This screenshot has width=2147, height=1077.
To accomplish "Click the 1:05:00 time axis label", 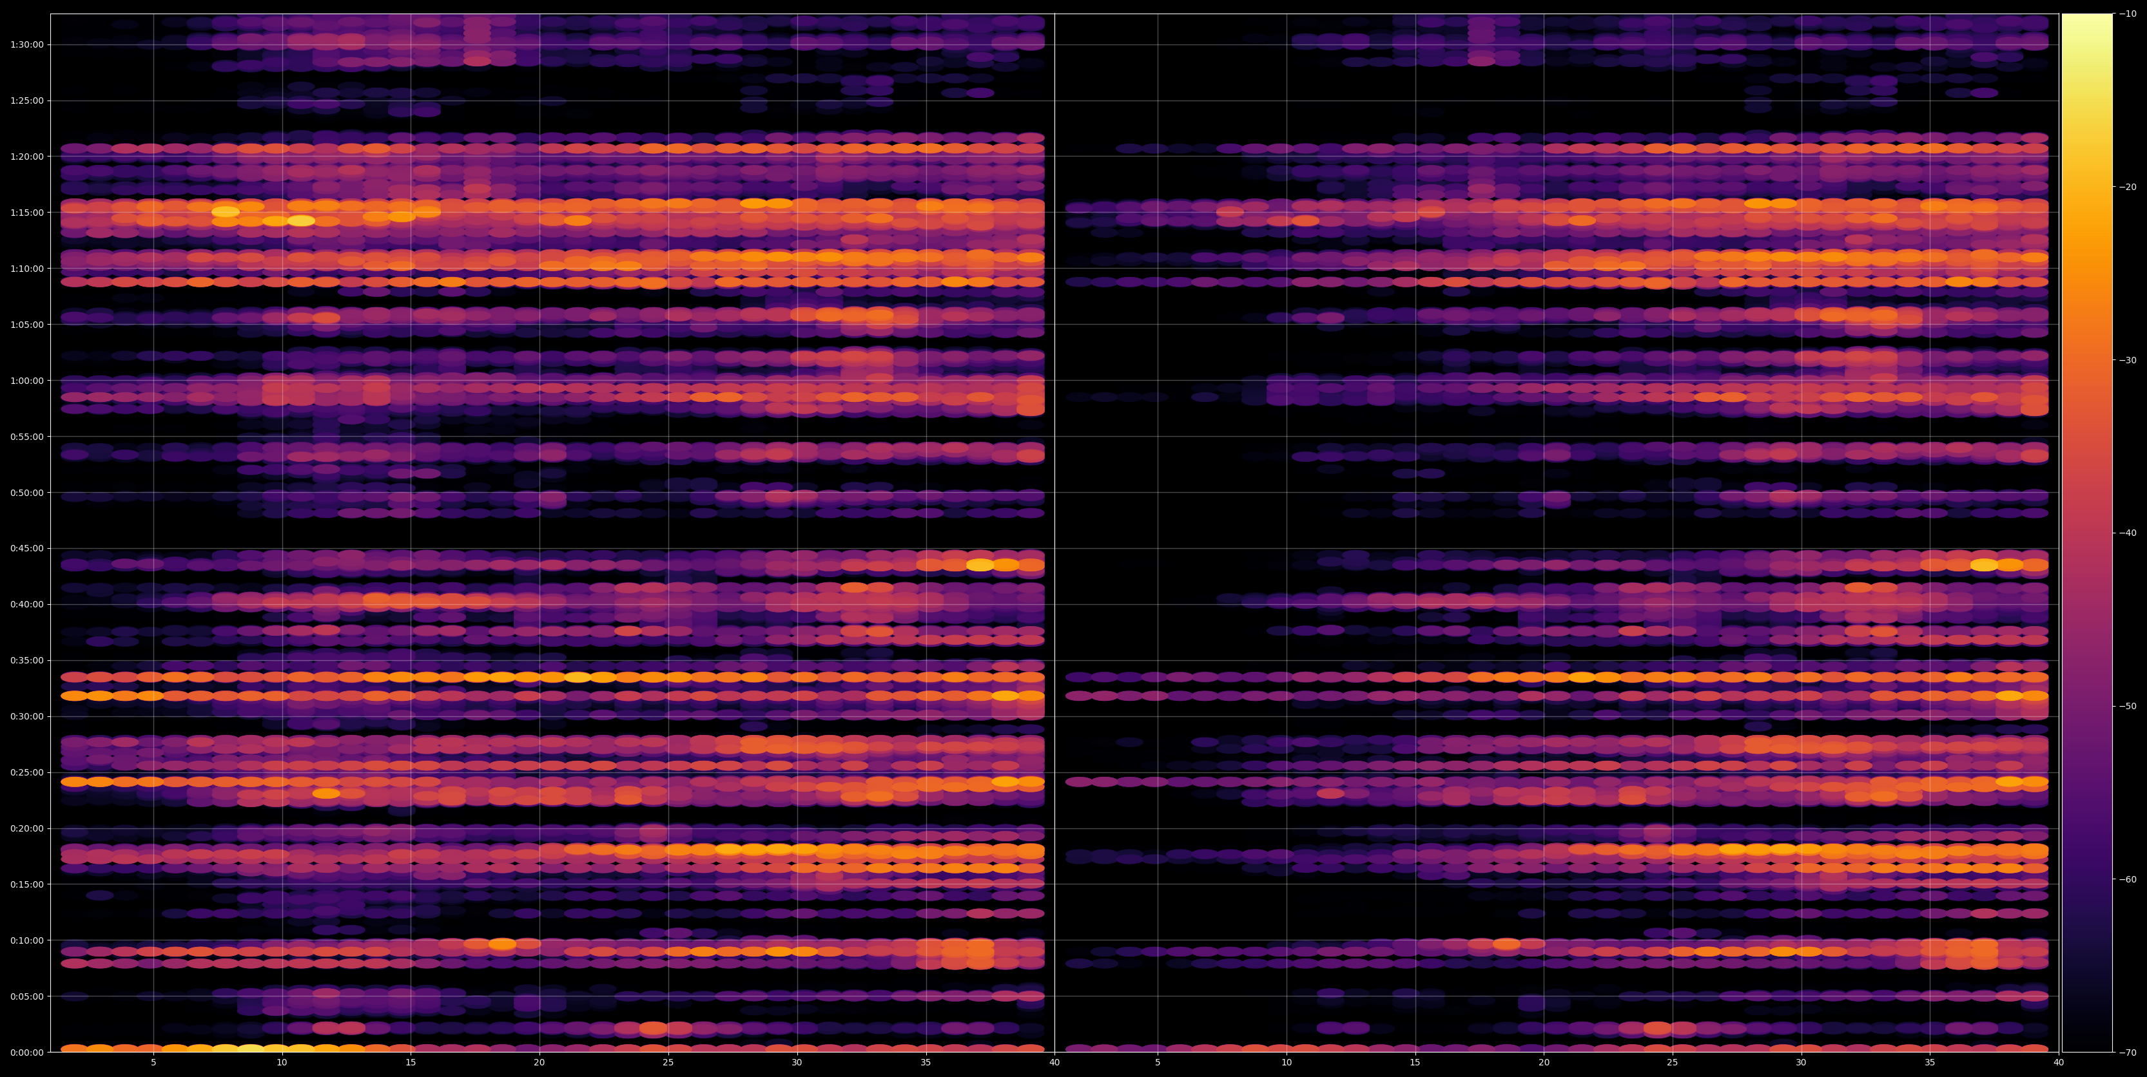I will (x=26, y=325).
